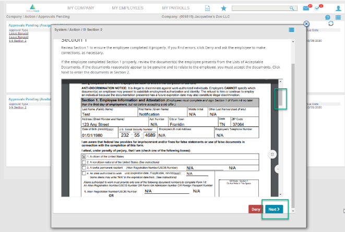Open I-9 Section 2 link in Available list
Viewport: 345px width, 232px height.
(18, 107)
